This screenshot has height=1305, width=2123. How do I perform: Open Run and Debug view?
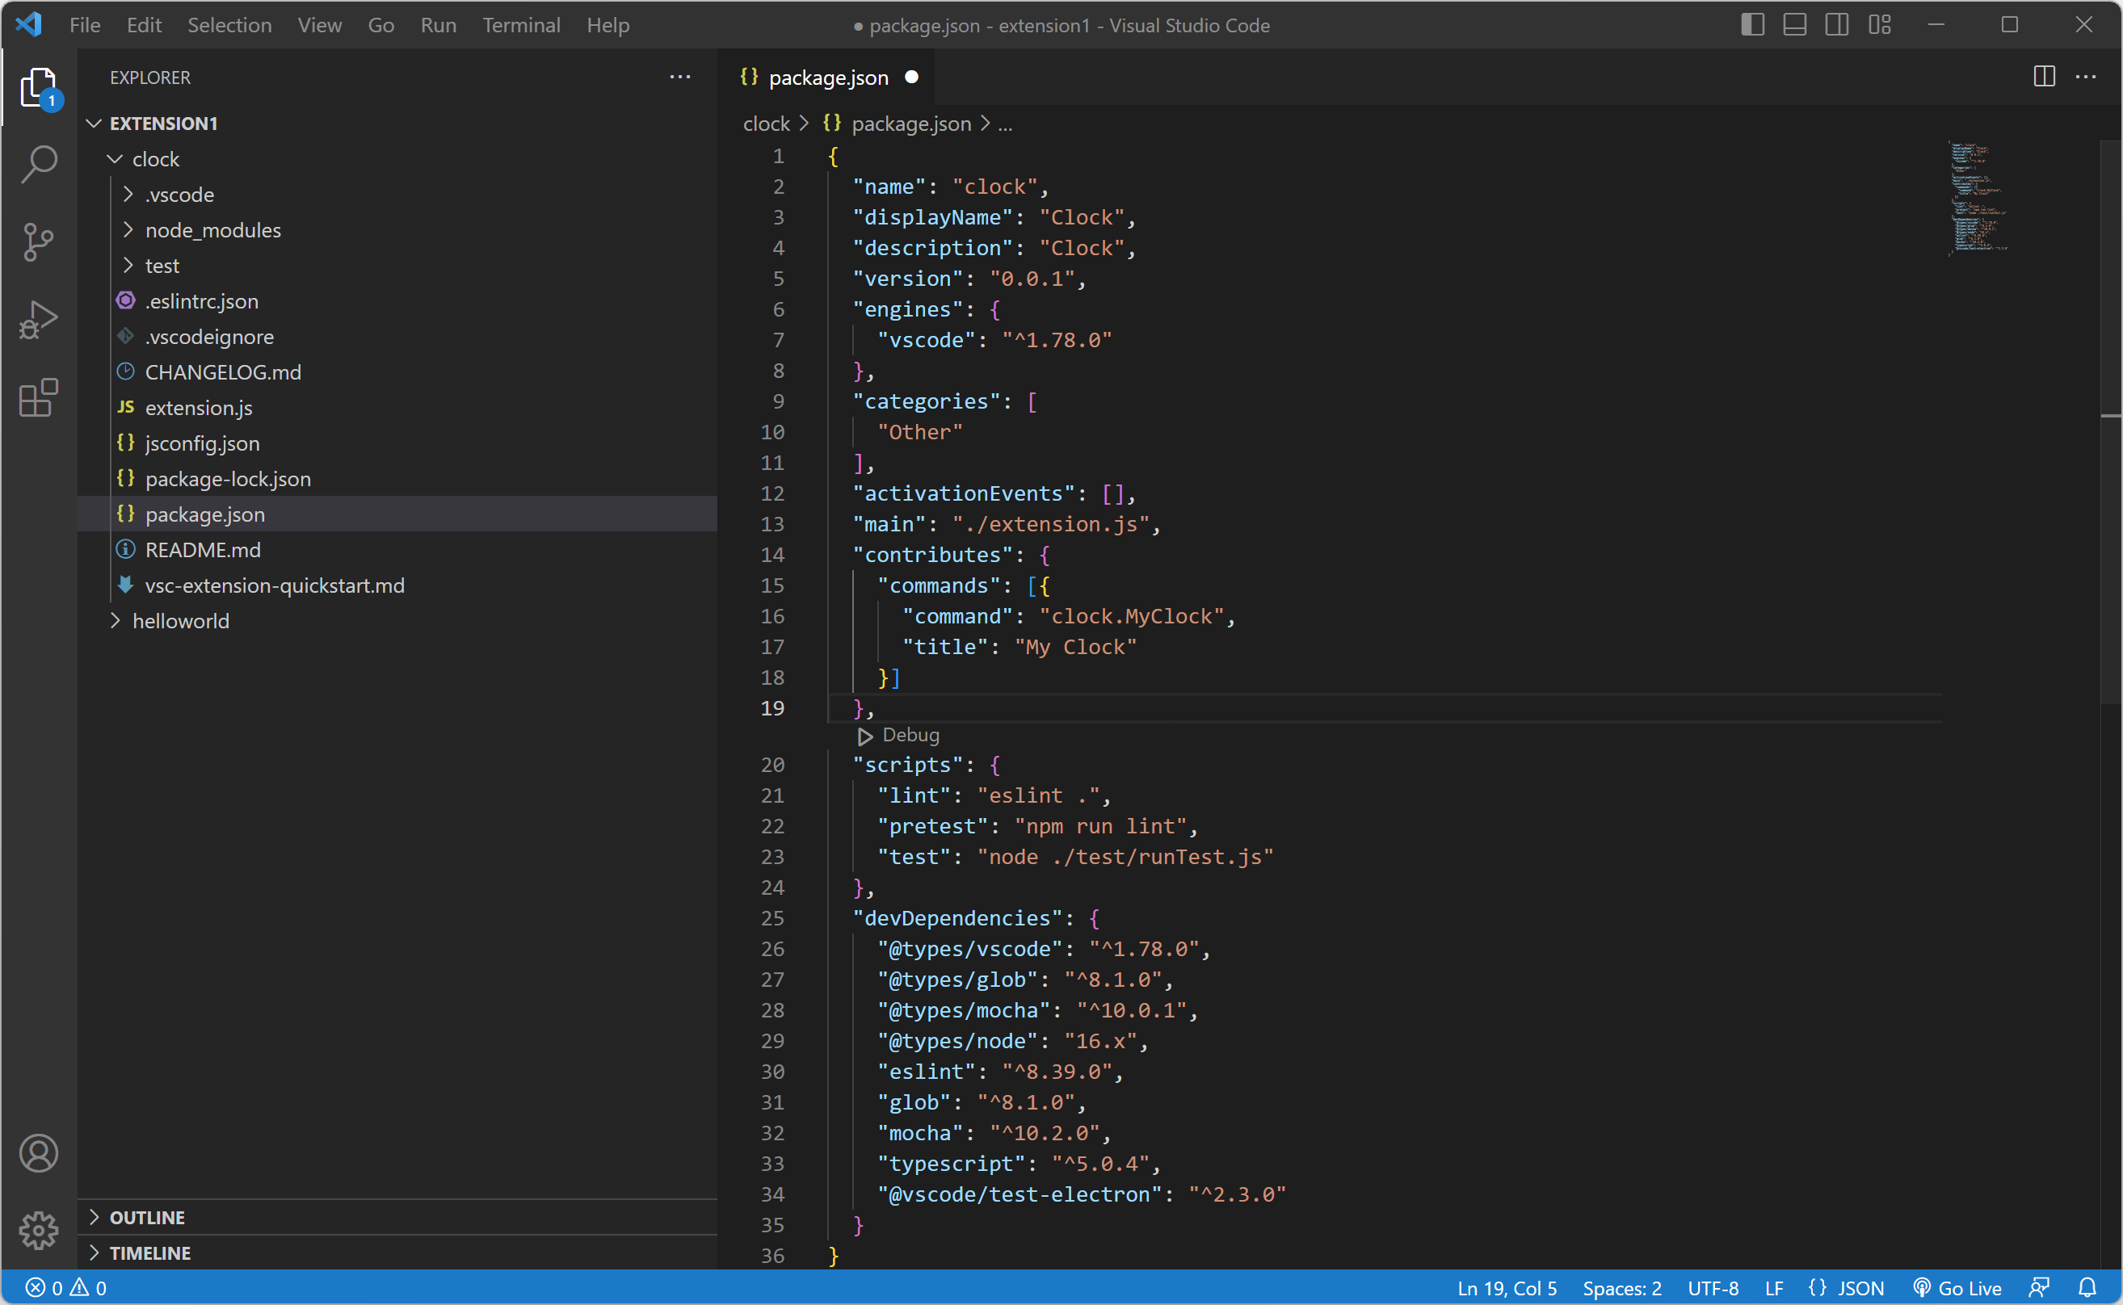pyautogui.click(x=39, y=321)
